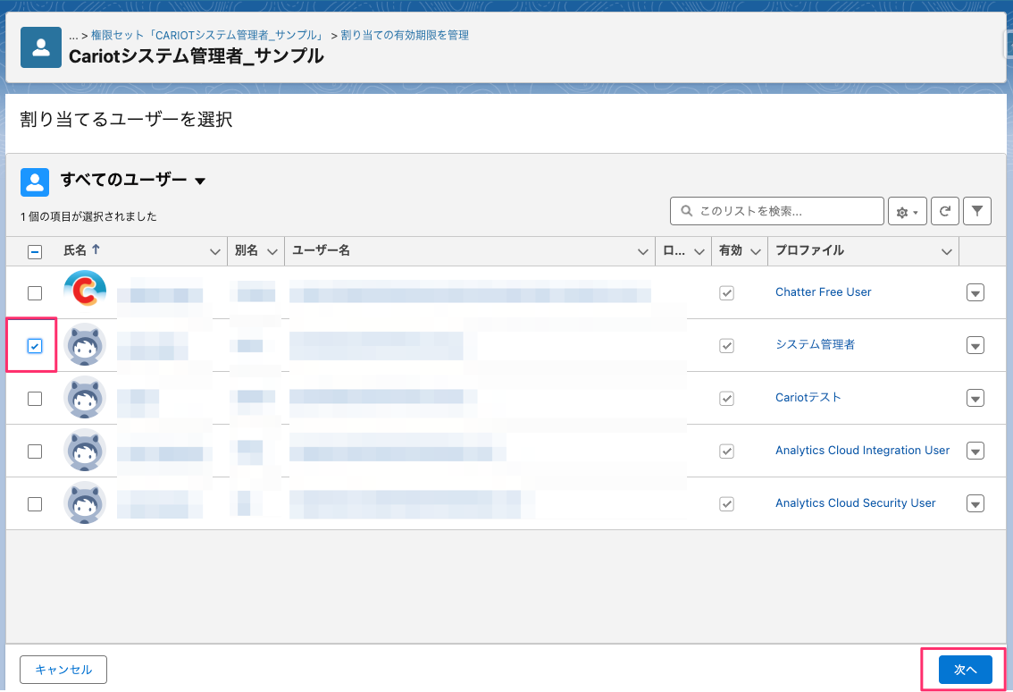Check the Analytics Cloud Security User row checkbox
Screen dimensions: 1013x692
(35, 504)
